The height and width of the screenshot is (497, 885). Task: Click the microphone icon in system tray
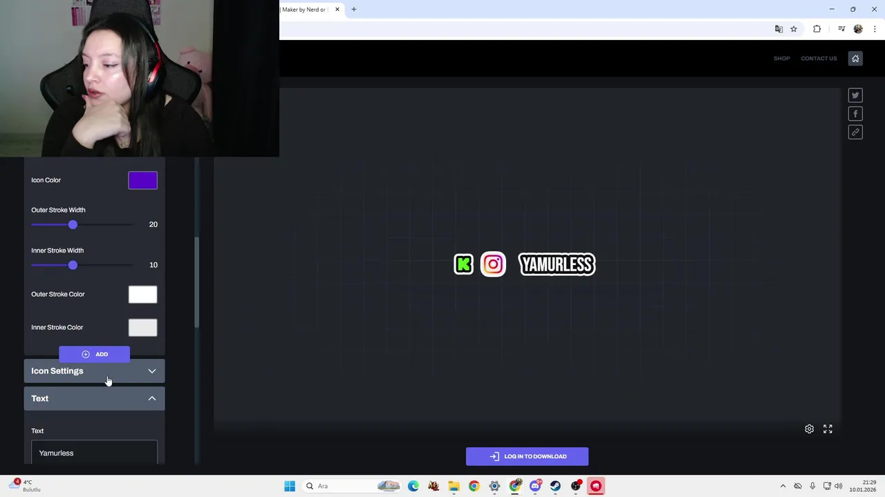812,486
